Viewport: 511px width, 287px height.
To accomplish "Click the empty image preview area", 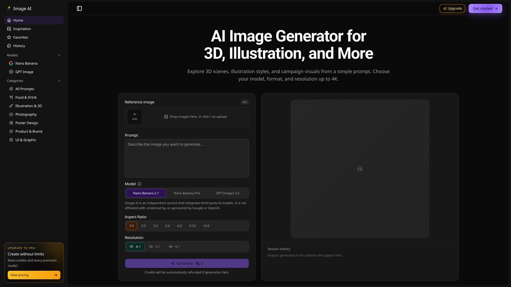I will coord(360,169).
